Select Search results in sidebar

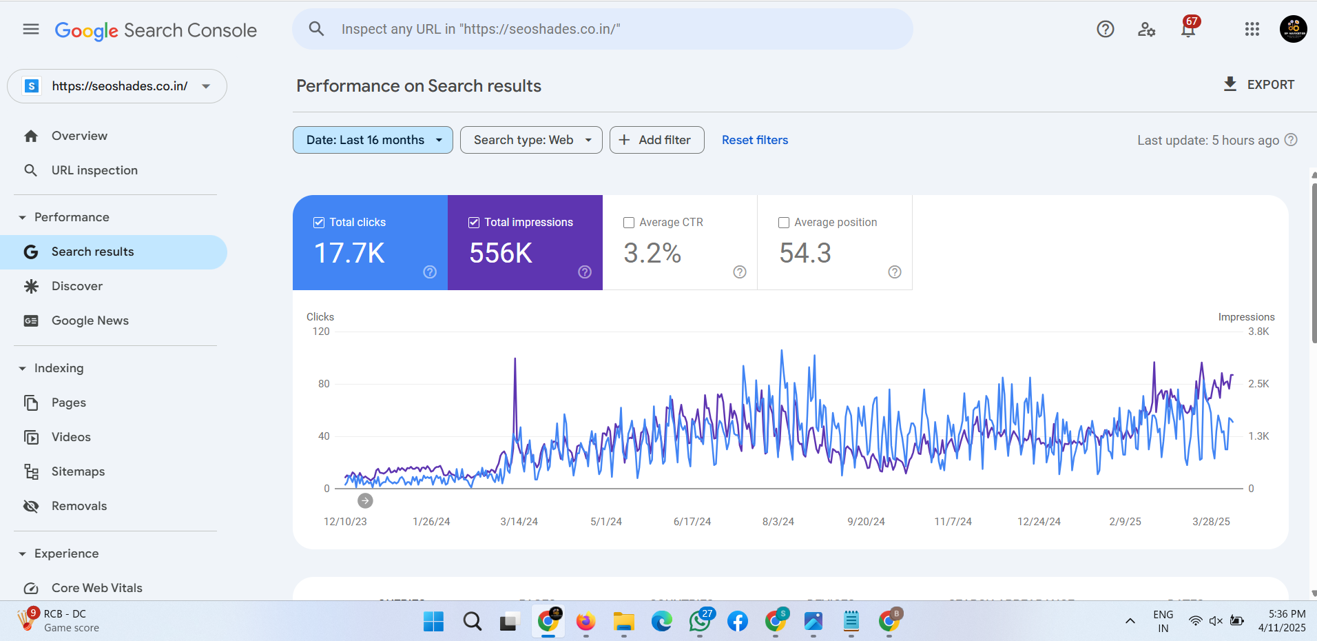click(x=114, y=252)
